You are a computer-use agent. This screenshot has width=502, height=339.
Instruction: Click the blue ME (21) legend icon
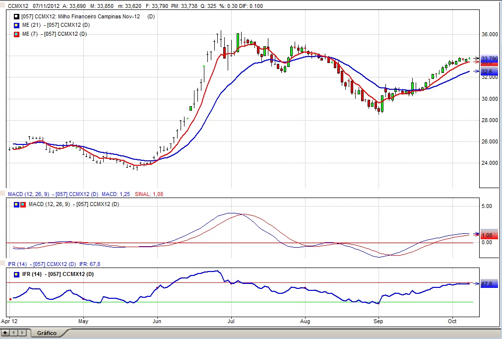[x=16, y=25]
